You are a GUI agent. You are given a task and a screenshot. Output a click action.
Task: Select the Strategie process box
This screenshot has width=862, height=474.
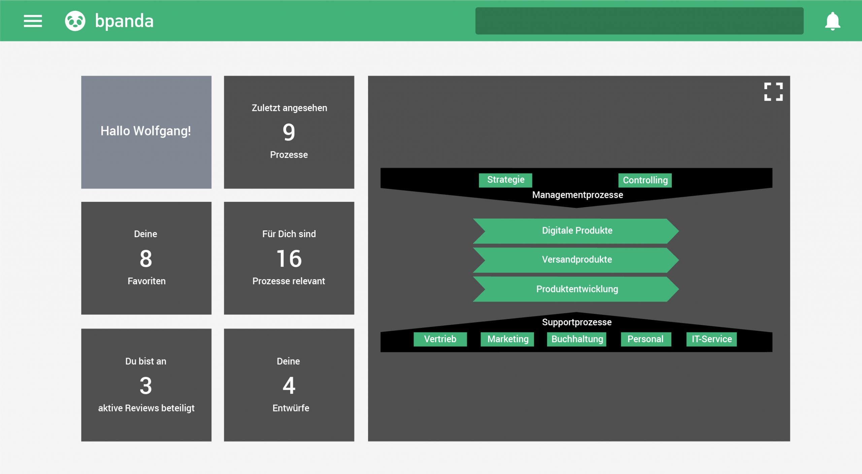505,180
